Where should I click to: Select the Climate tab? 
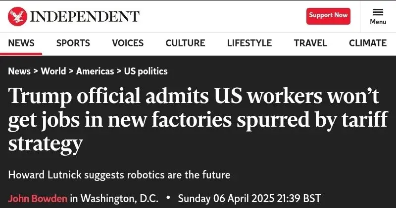click(368, 43)
